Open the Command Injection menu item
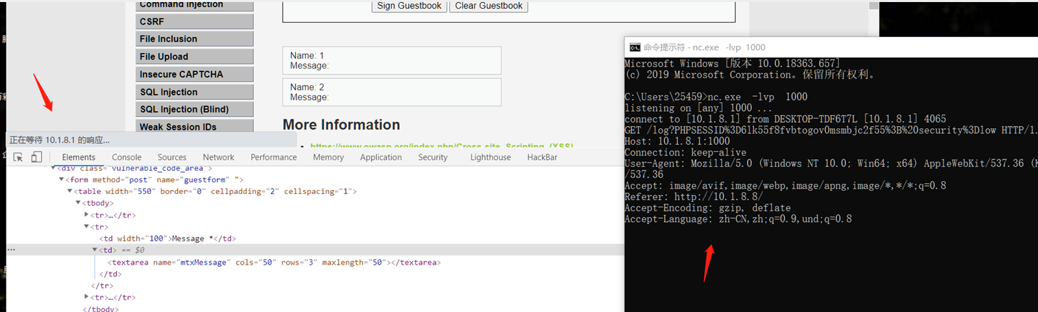1038x312 pixels. coord(195,5)
